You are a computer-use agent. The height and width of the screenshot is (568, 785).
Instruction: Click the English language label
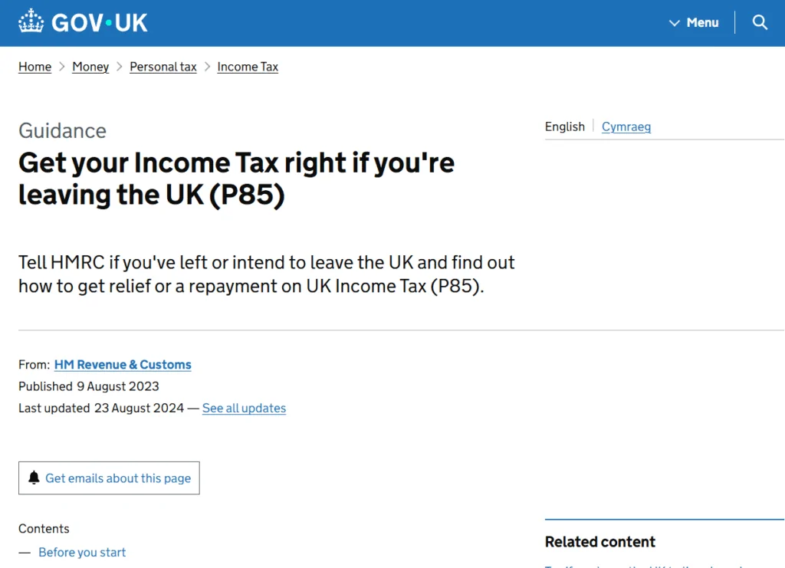tap(565, 126)
